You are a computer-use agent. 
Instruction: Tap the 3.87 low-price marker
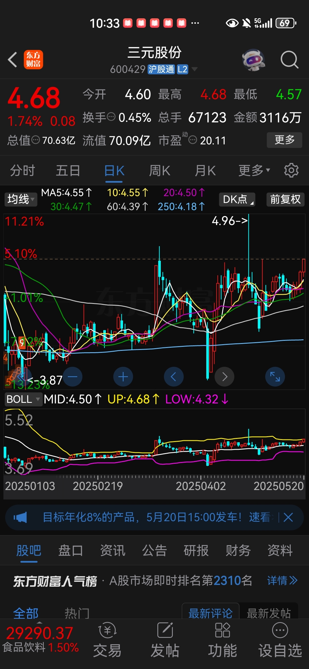[x=44, y=380]
